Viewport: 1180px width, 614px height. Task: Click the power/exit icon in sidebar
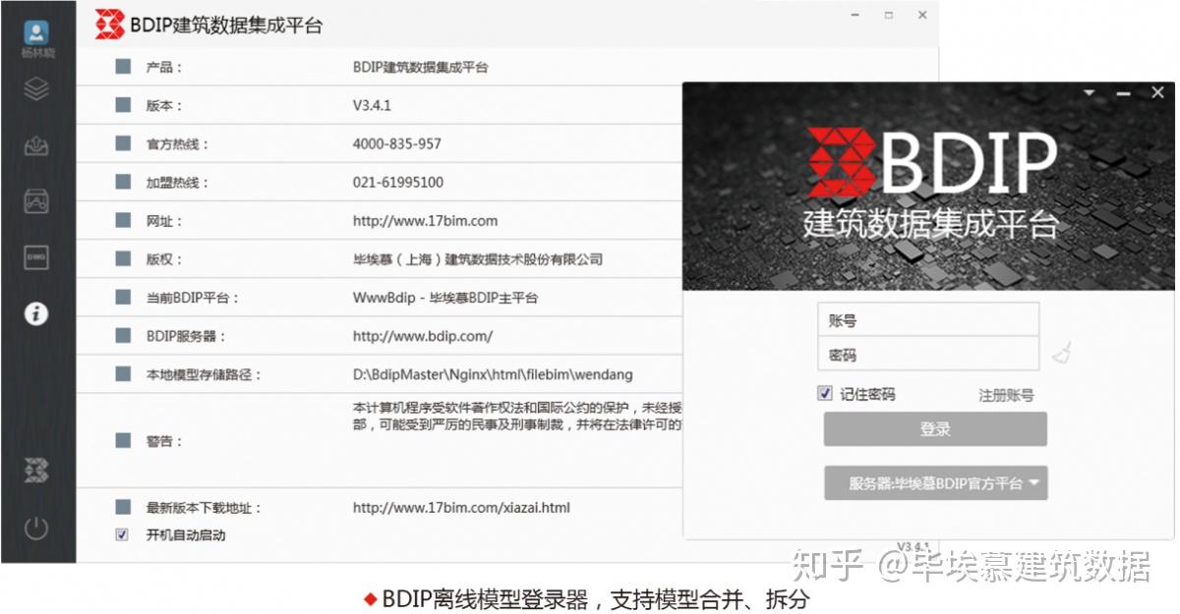36,529
